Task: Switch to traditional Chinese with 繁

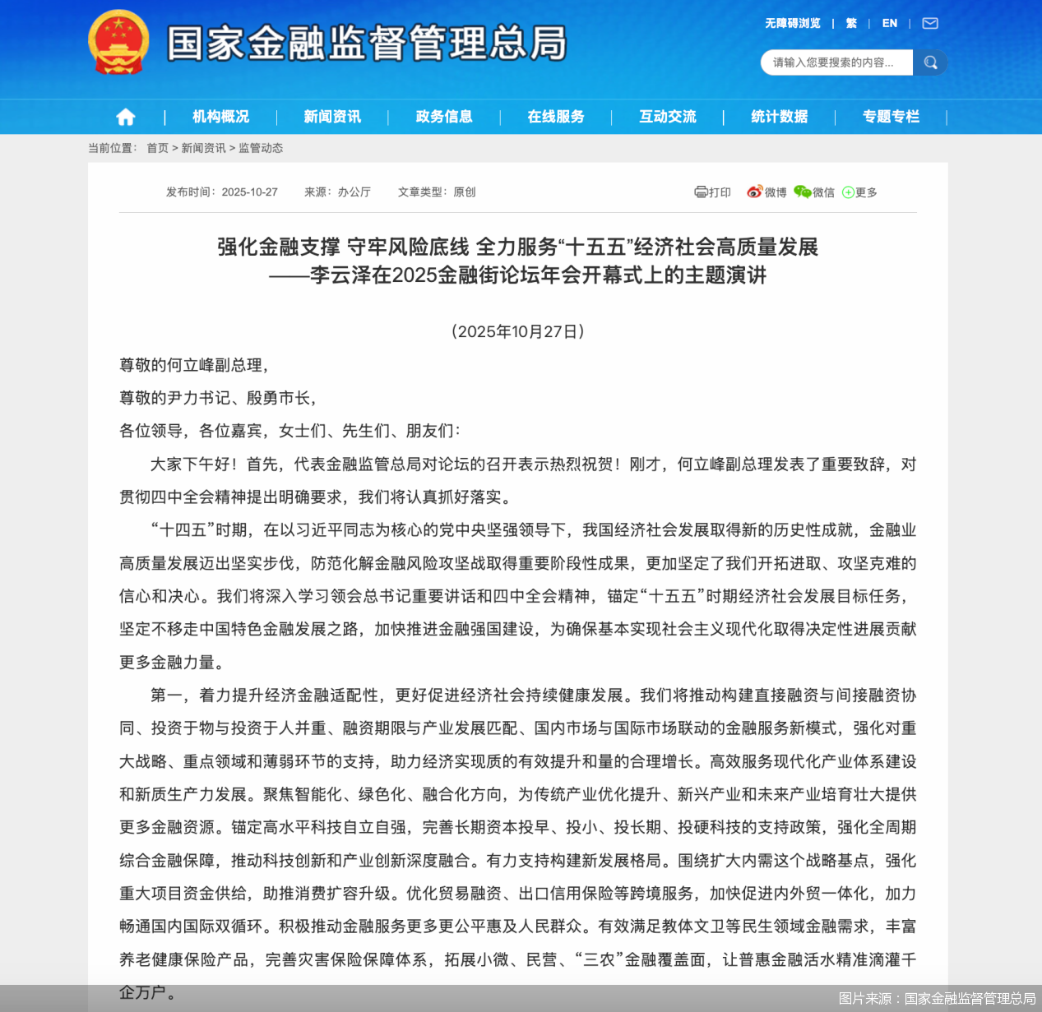Action: coord(851,22)
